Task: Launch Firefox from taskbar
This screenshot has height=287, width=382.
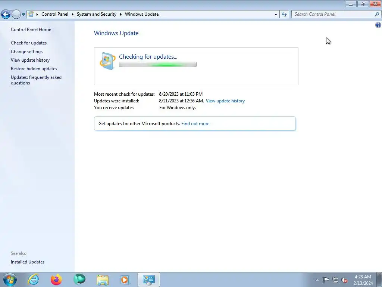Action: tap(56, 280)
